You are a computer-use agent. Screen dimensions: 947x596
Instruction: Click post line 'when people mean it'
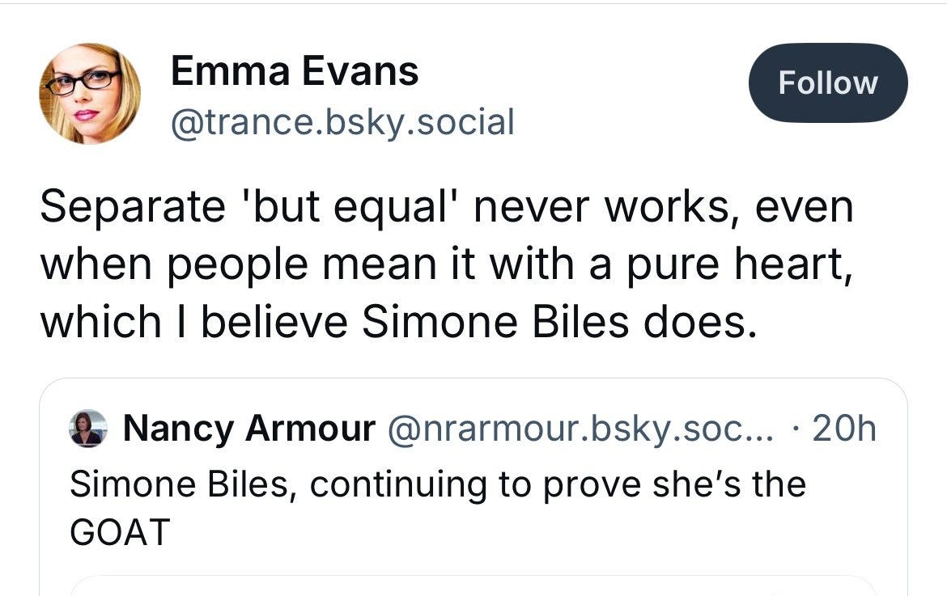coord(447,264)
